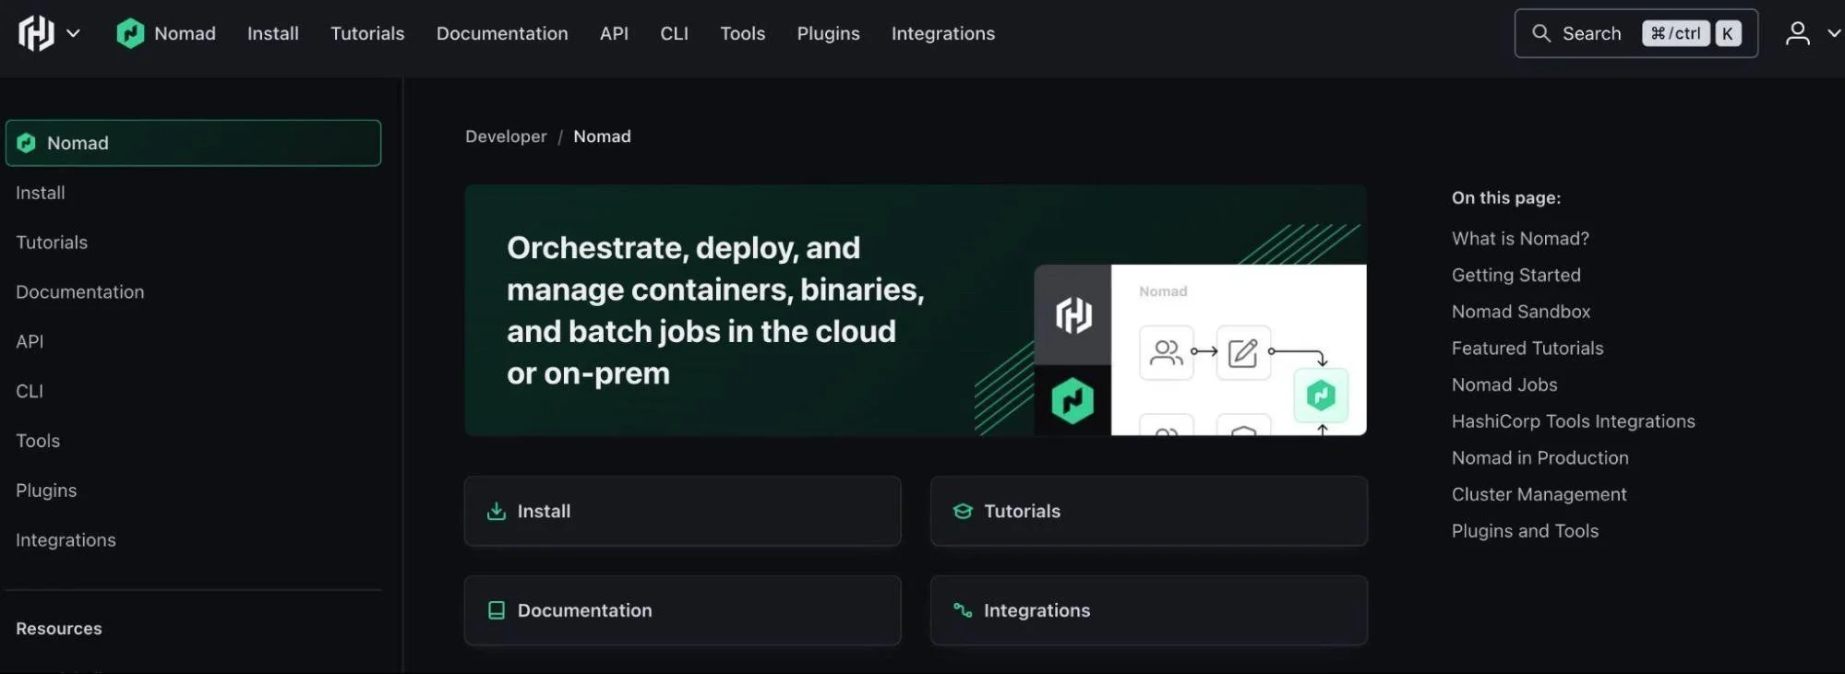Image resolution: width=1845 pixels, height=674 pixels.
Task: Click the HashiCorp logo in top bar
Action: [x=36, y=33]
